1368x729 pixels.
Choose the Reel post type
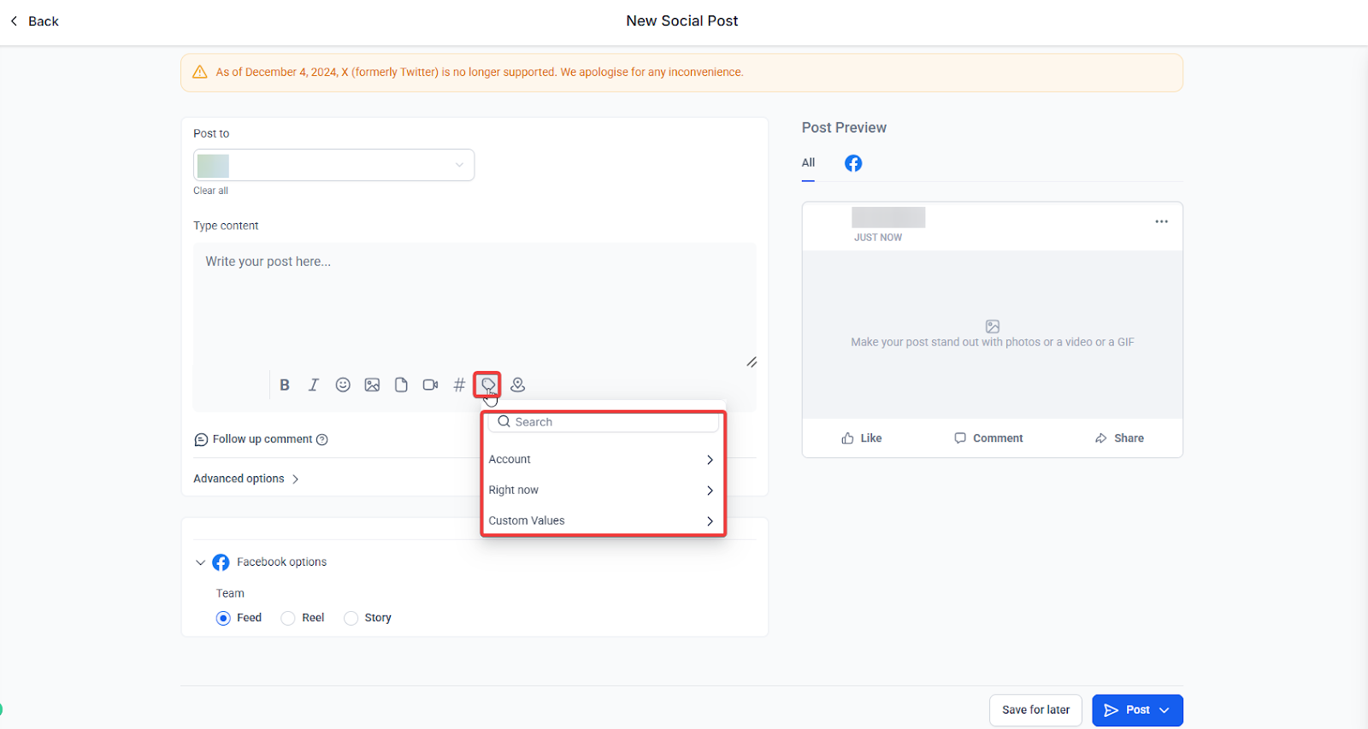tap(288, 618)
